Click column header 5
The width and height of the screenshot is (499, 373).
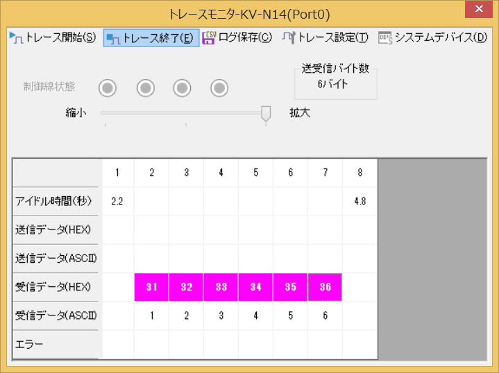pyautogui.click(x=255, y=173)
